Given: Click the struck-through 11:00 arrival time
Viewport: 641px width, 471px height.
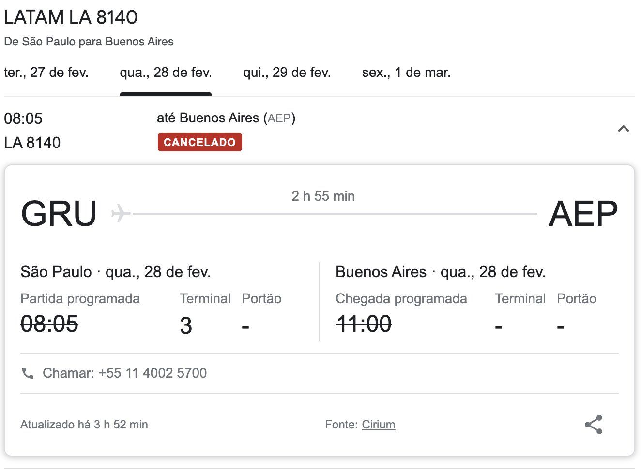Looking at the screenshot, I should click(364, 324).
